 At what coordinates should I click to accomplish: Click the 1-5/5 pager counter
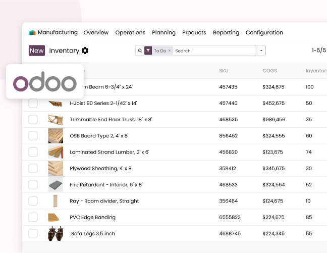pyautogui.click(x=318, y=50)
